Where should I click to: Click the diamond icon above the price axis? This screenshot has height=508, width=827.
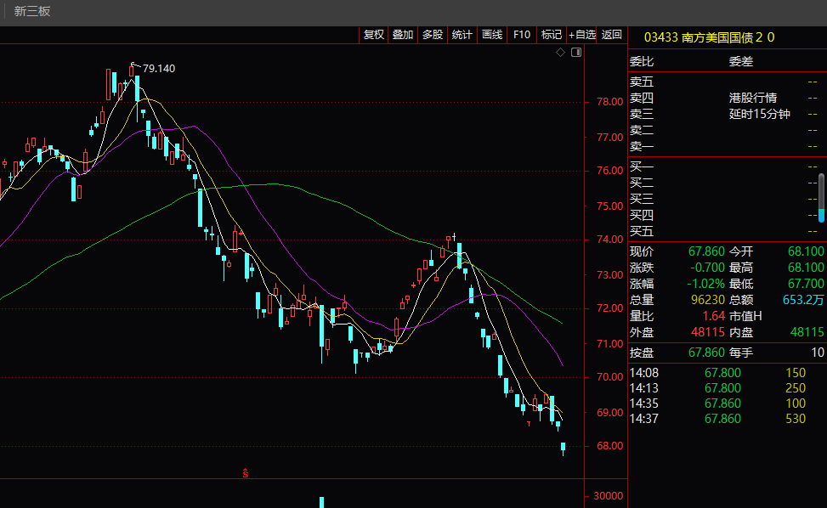click(x=560, y=53)
